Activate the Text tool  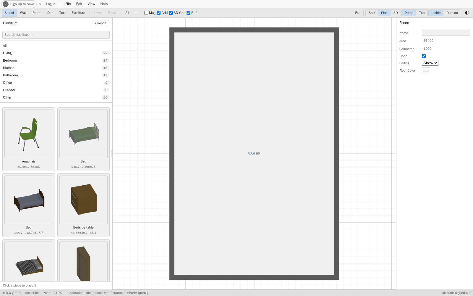pos(62,13)
